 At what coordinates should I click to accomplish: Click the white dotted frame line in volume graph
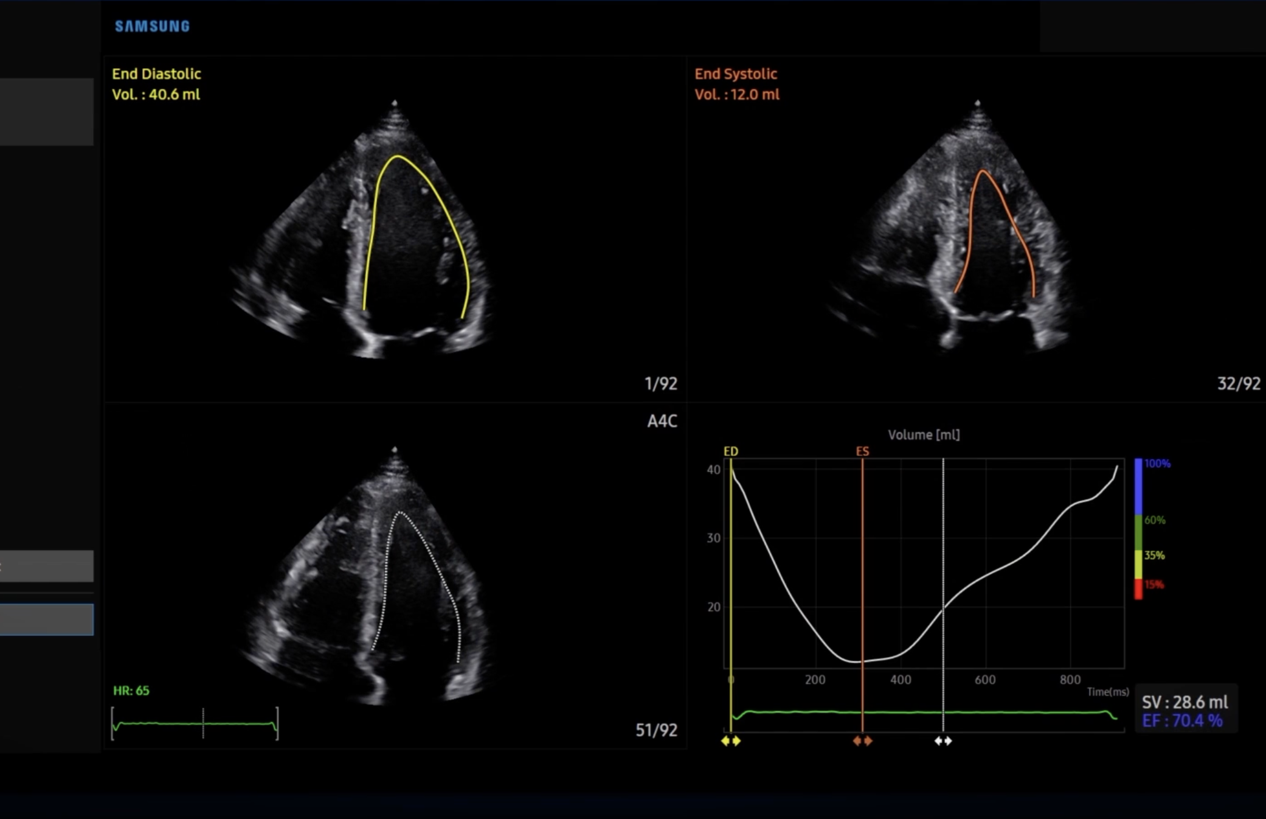tap(943, 548)
